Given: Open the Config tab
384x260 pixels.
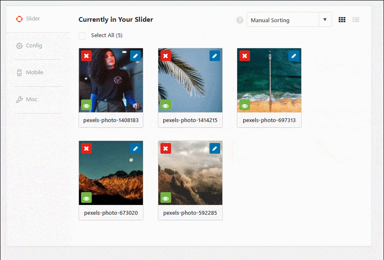Looking at the screenshot, I should (x=38, y=46).
